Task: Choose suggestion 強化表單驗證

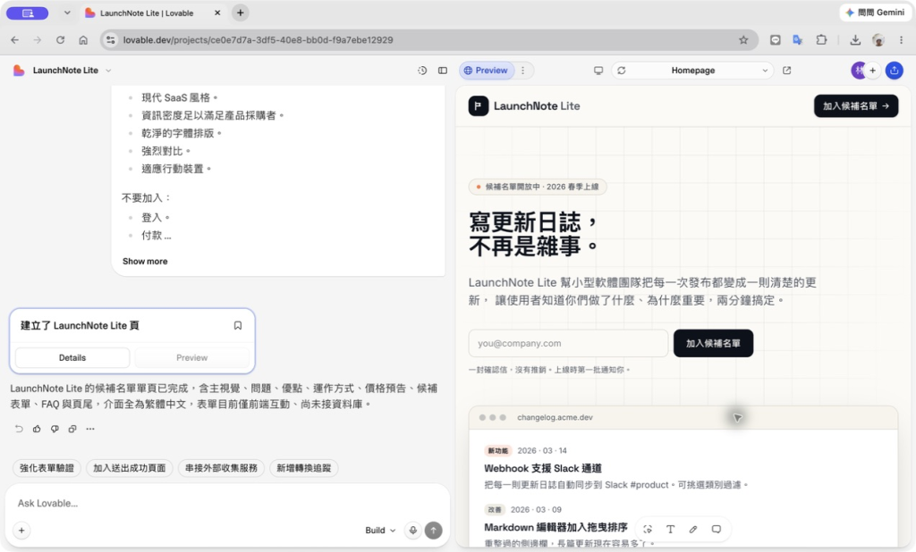Action: (47, 468)
